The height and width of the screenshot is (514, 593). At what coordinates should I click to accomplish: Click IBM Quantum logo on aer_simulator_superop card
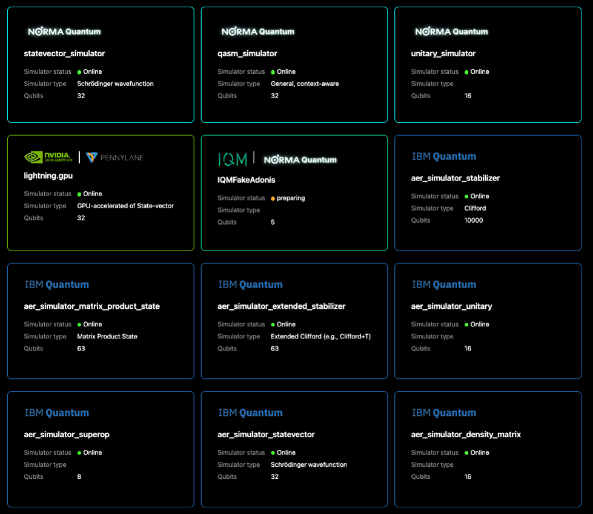click(x=57, y=413)
